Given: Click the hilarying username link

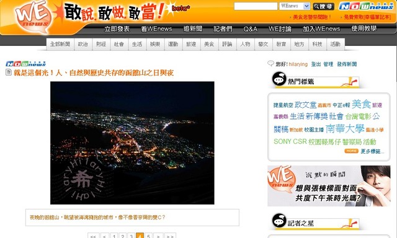Looking at the screenshot, I should pos(298,64).
